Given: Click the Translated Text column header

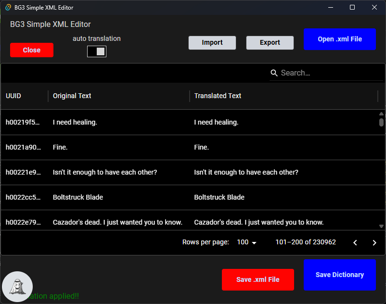Looking at the screenshot, I should click(218, 96).
